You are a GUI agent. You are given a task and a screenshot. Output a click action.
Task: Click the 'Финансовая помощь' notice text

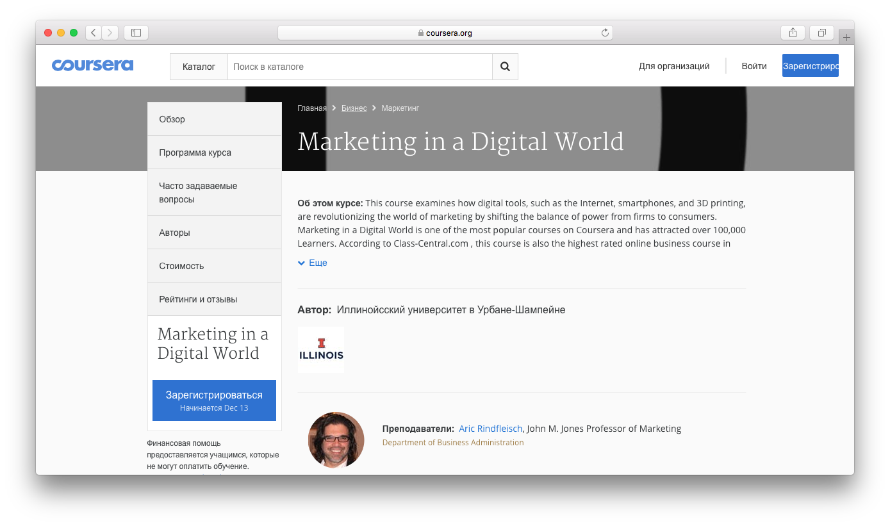[213, 454]
